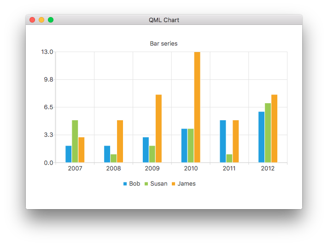Image resolution: width=328 pixels, height=246 pixels.
Task: Click the 'Bar series' chart title
Action: click(x=164, y=44)
